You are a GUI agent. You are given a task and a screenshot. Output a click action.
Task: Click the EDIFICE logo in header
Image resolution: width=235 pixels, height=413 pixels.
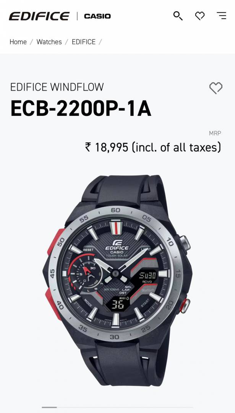pyautogui.click(x=39, y=16)
